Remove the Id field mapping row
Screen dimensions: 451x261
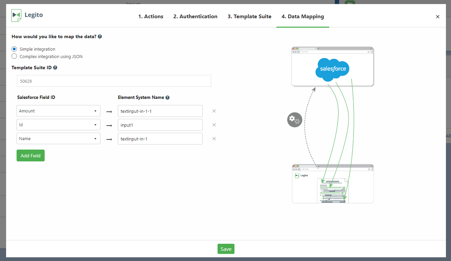click(x=214, y=125)
